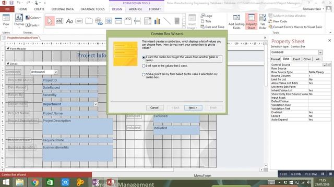The height and width of the screenshot is (187, 334).
Task: Click the ProjectDescription text box on form
Action: [78, 127]
